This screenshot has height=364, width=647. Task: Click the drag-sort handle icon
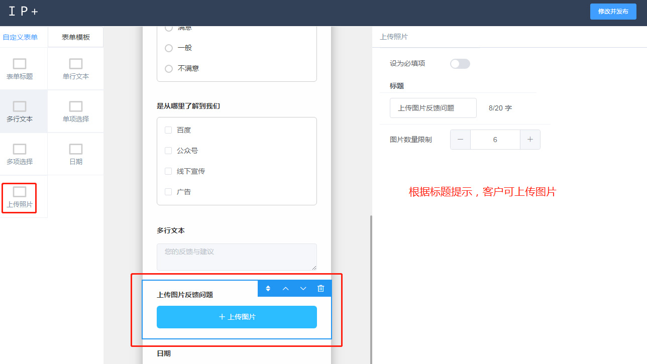click(268, 288)
